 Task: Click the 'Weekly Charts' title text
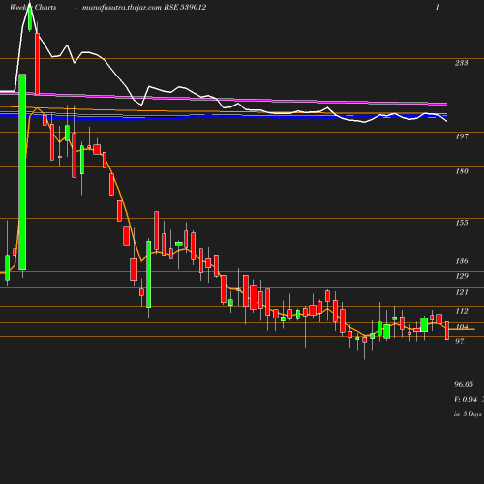click(33, 7)
